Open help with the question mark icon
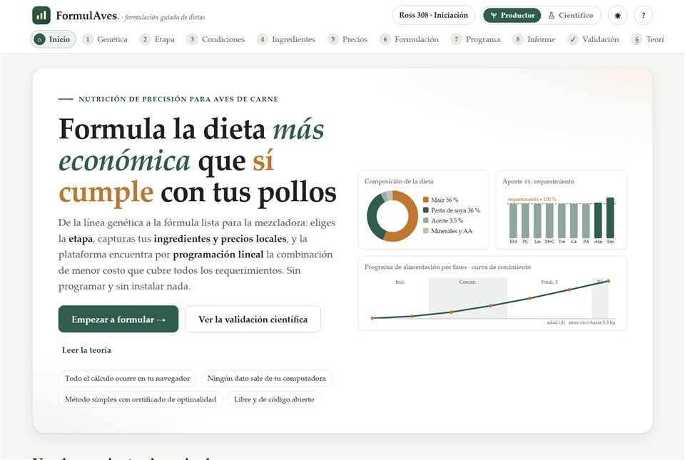Image resolution: width=685 pixels, height=460 pixels. pyautogui.click(x=643, y=15)
